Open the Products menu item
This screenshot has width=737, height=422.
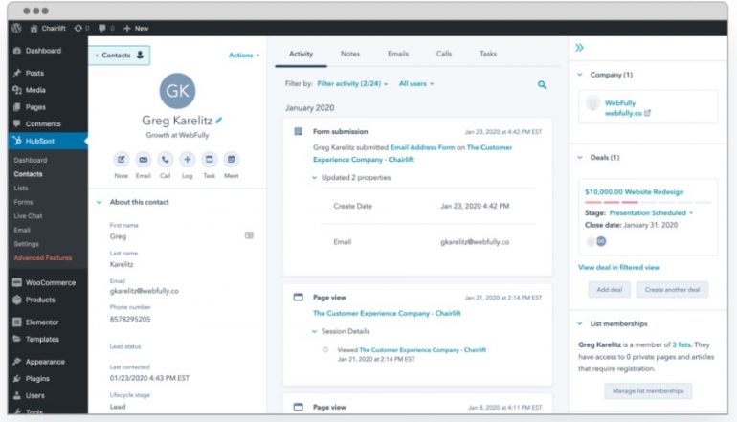tap(48, 300)
